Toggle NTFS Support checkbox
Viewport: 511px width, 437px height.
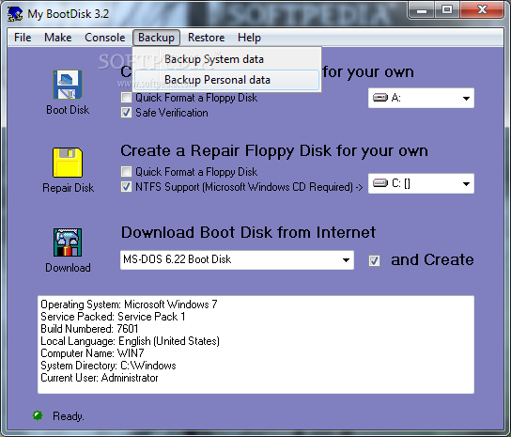point(126,187)
